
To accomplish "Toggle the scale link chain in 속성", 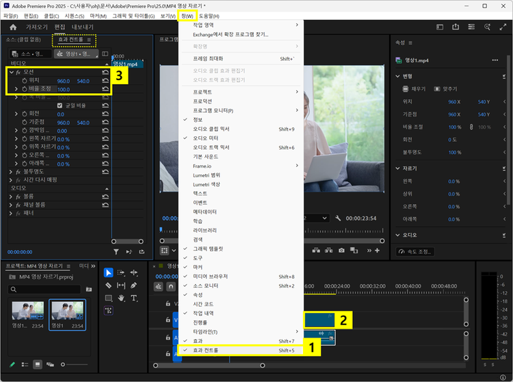I will [471, 127].
